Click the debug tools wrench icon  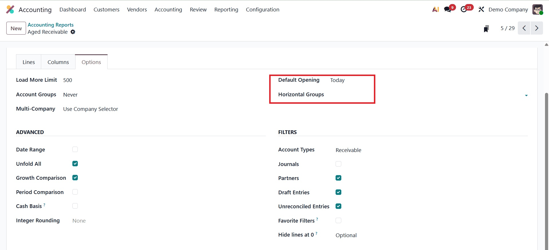481,9
